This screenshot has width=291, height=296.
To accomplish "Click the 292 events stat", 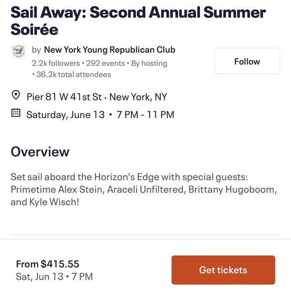I will point(105,63).
